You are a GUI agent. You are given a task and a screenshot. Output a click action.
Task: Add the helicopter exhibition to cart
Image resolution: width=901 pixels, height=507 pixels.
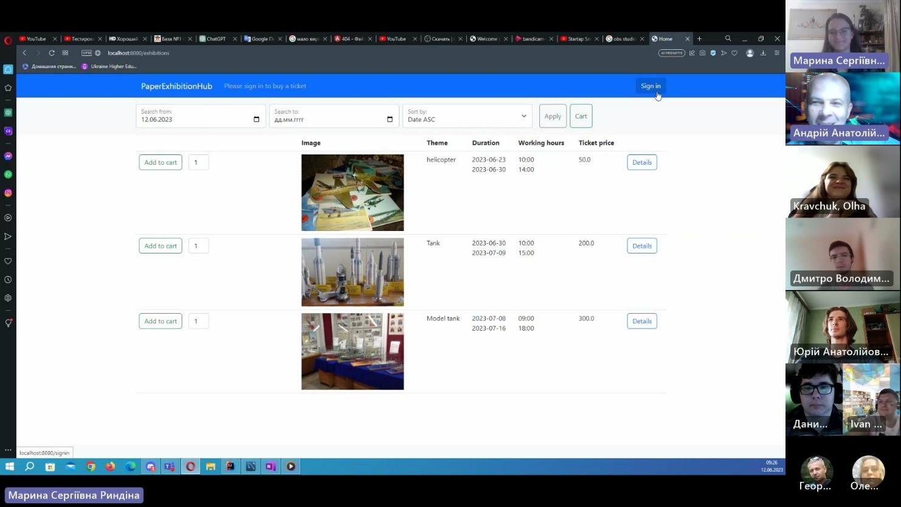pos(161,162)
